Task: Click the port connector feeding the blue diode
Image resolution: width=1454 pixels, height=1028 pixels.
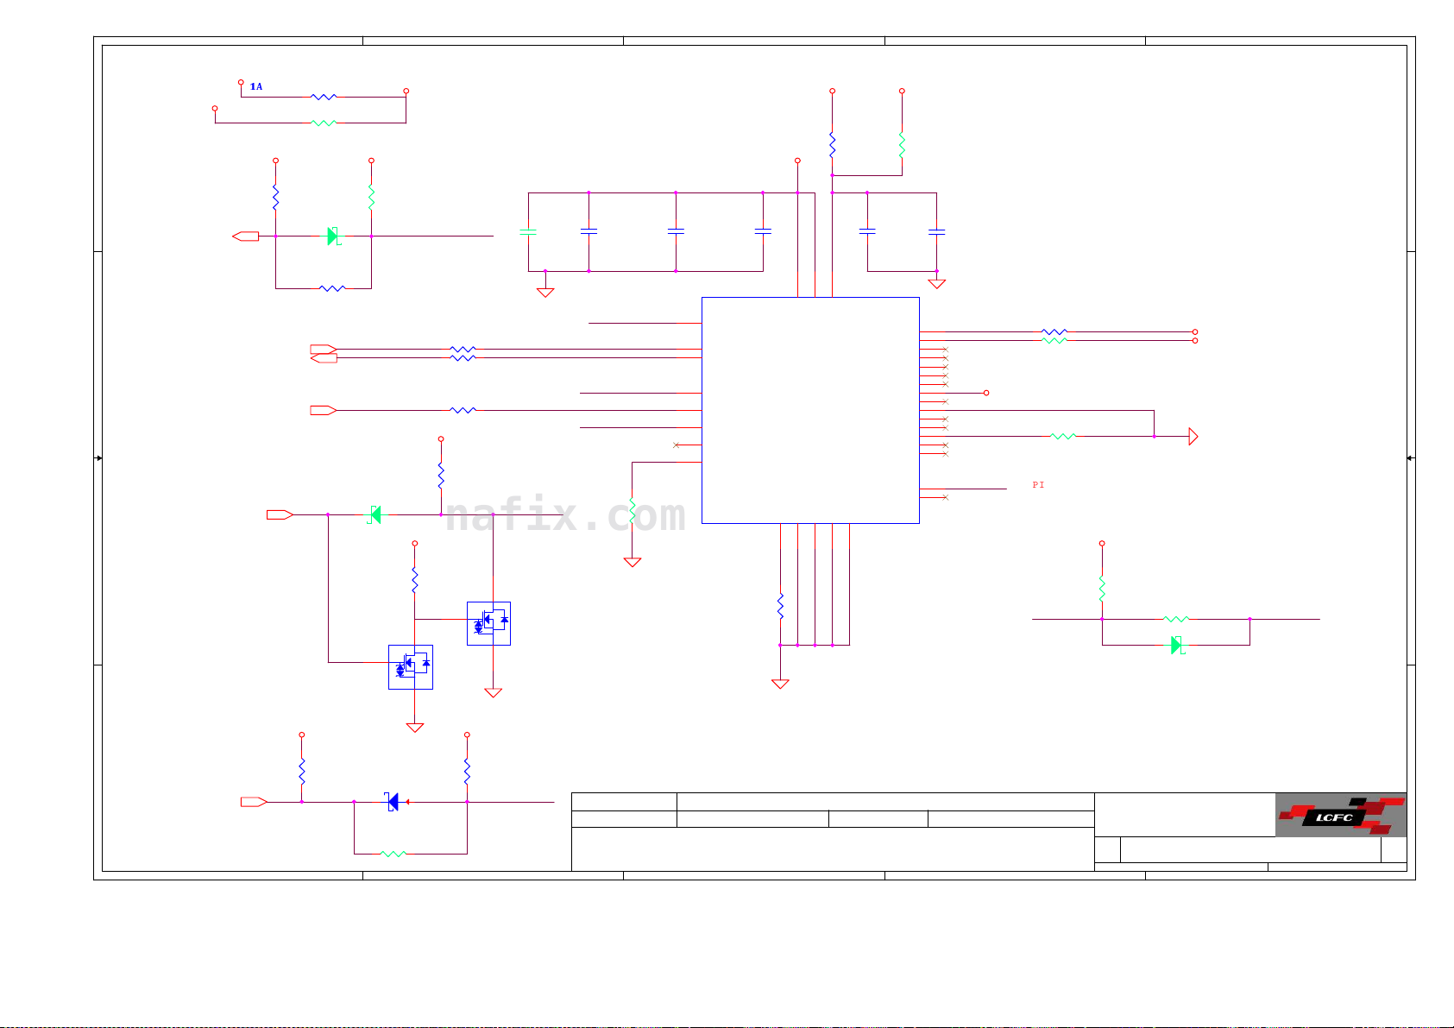Action: pos(254,802)
